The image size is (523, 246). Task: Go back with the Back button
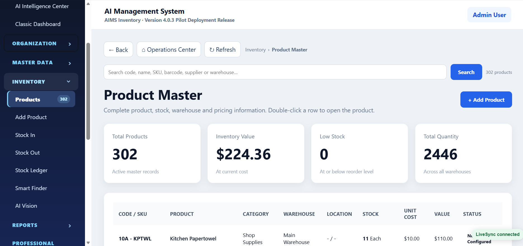click(x=118, y=49)
